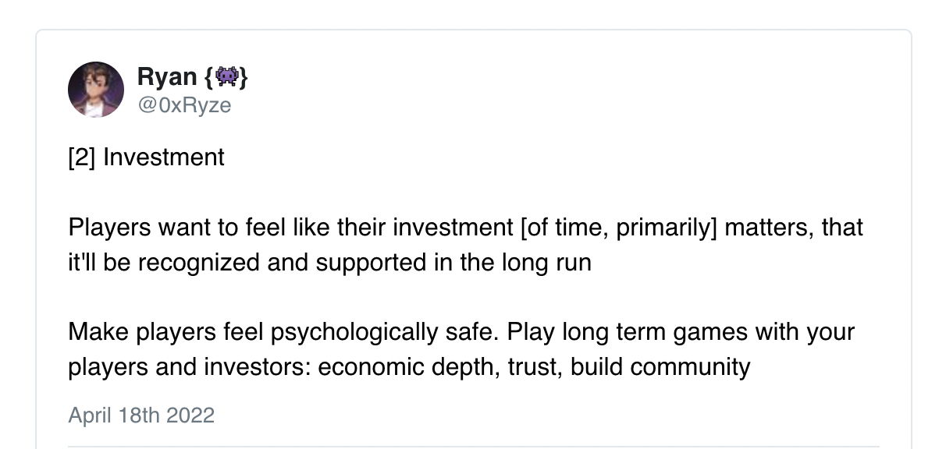Visit the @0xRyze handle link
Image resolution: width=946 pixels, height=449 pixels.
(184, 105)
